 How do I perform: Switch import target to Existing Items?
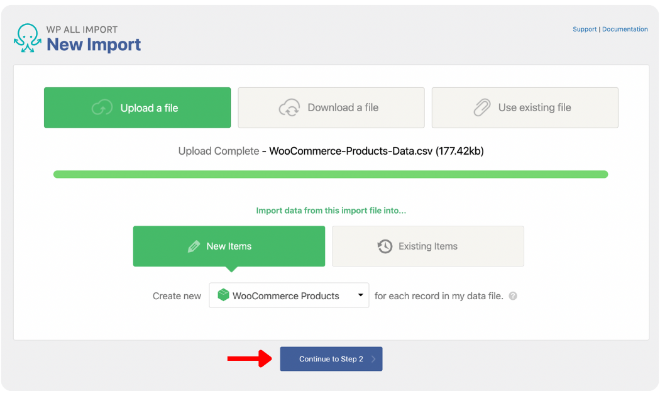point(427,246)
